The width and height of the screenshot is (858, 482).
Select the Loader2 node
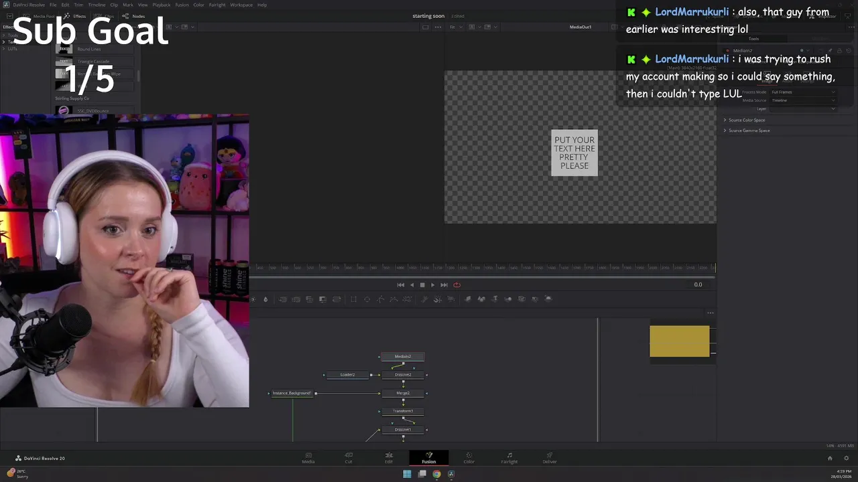(347, 374)
